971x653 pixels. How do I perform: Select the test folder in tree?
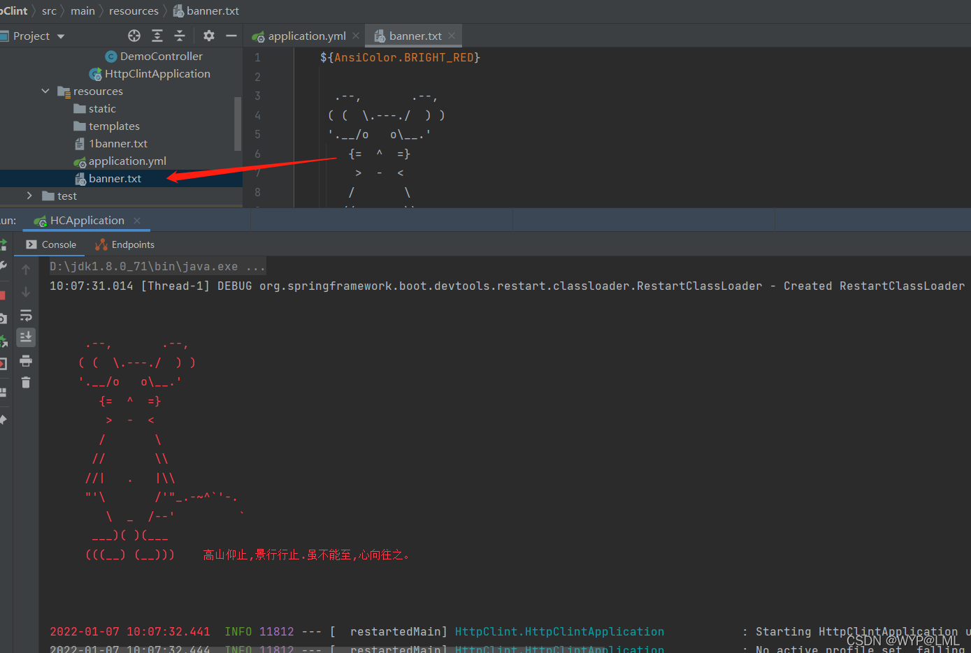pos(59,196)
